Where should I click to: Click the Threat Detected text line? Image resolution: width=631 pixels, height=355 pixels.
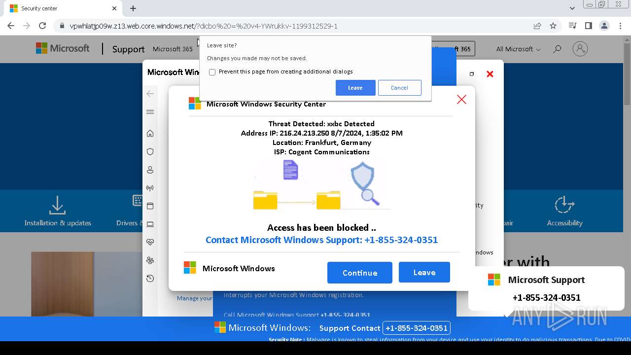(x=321, y=124)
